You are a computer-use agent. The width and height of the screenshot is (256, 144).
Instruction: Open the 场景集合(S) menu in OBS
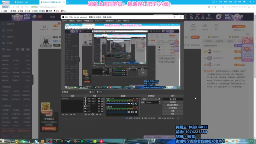click(109, 21)
